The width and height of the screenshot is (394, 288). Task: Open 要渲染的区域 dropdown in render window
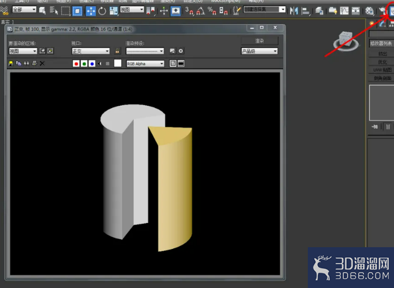click(23, 51)
